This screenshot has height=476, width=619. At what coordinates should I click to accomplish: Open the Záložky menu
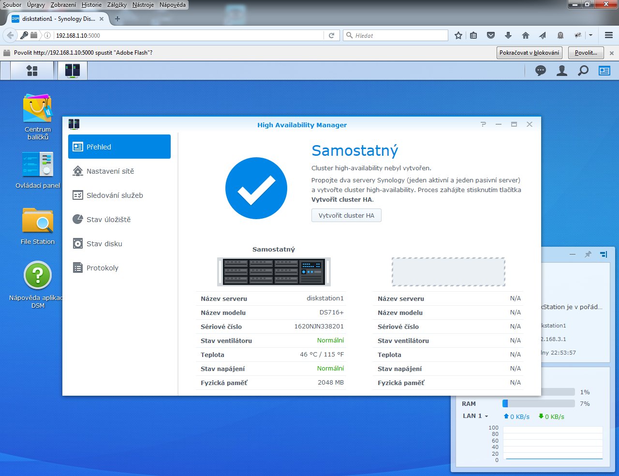click(117, 5)
